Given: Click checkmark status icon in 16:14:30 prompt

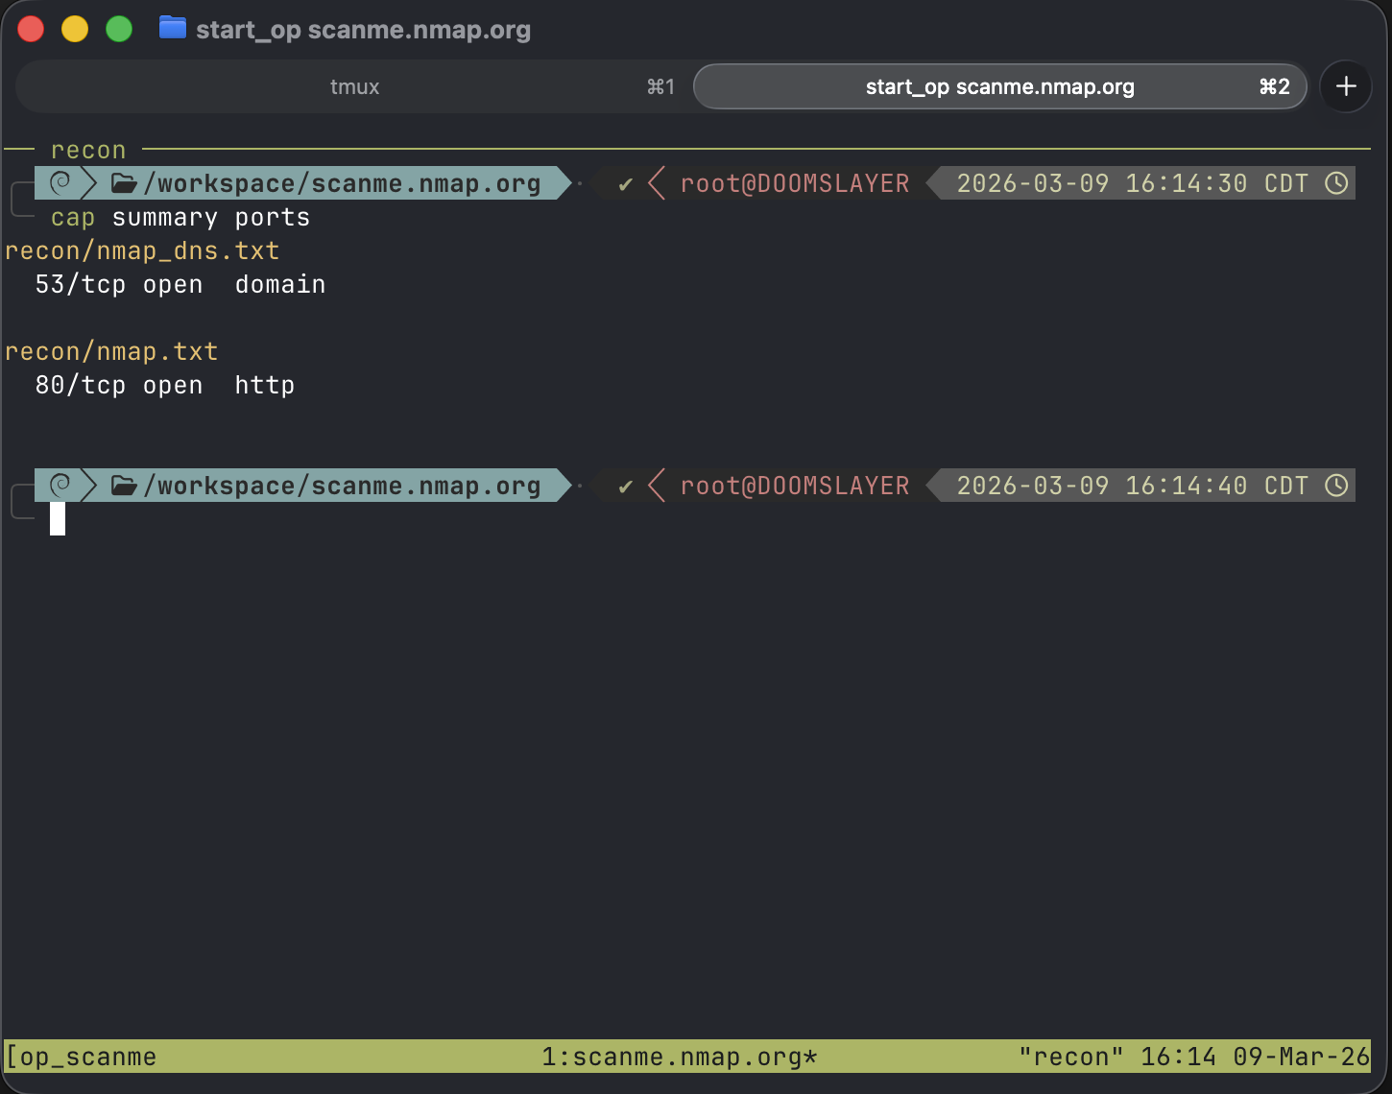Looking at the screenshot, I should pos(626,184).
